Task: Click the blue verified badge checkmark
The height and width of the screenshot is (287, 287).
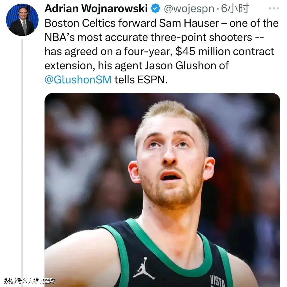Action: pos(155,9)
